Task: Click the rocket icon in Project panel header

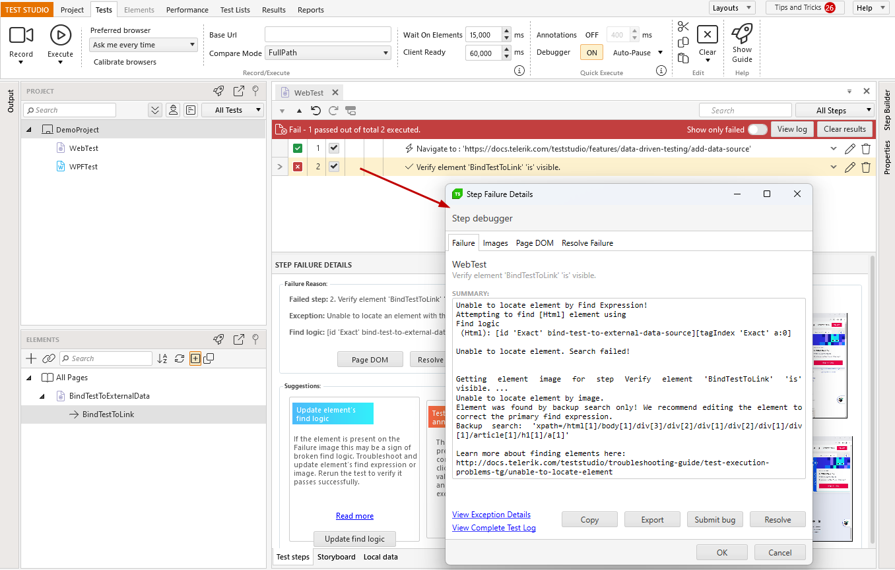Action: pyautogui.click(x=218, y=91)
